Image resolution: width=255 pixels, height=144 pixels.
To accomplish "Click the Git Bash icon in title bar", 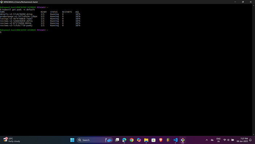I will 1,2.
